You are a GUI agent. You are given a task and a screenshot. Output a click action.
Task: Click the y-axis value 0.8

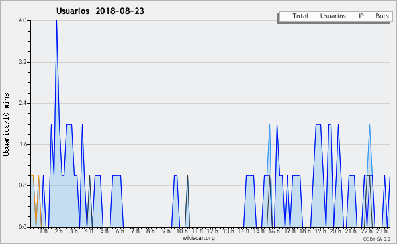pyautogui.click(x=22, y=186)
